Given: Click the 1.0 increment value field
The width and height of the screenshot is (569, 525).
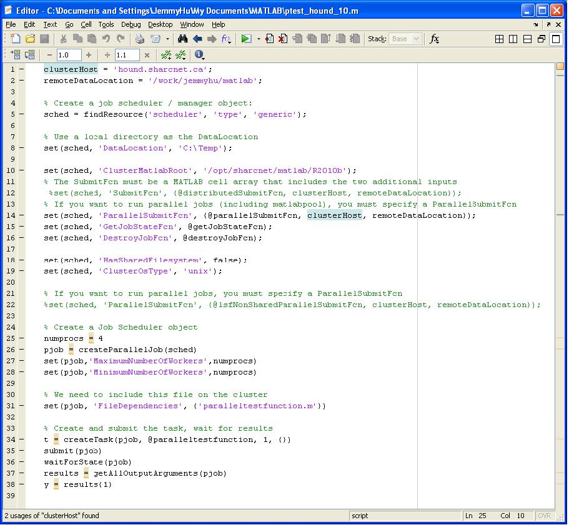Looking at the screenshot, I should tap(69, 56).
